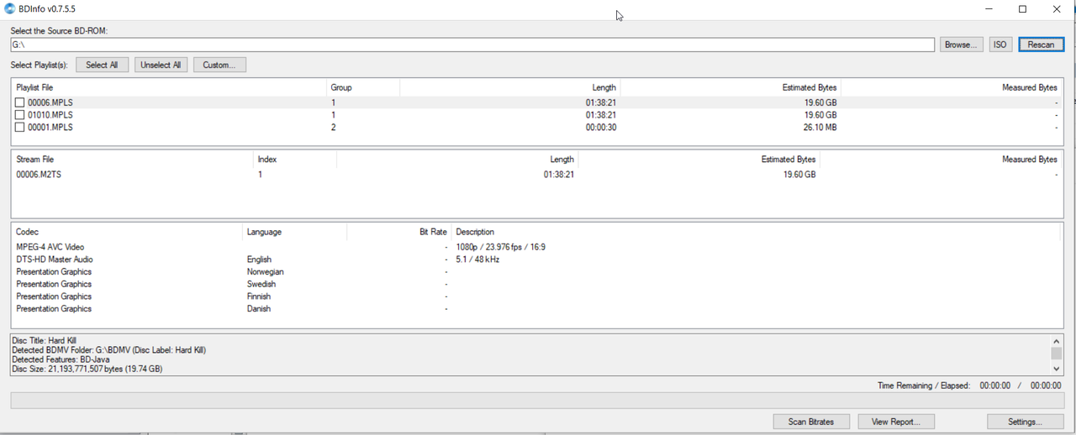Viewport: 1076px width, 435px height.
Task: Click the Select All button
Action: 102,65
